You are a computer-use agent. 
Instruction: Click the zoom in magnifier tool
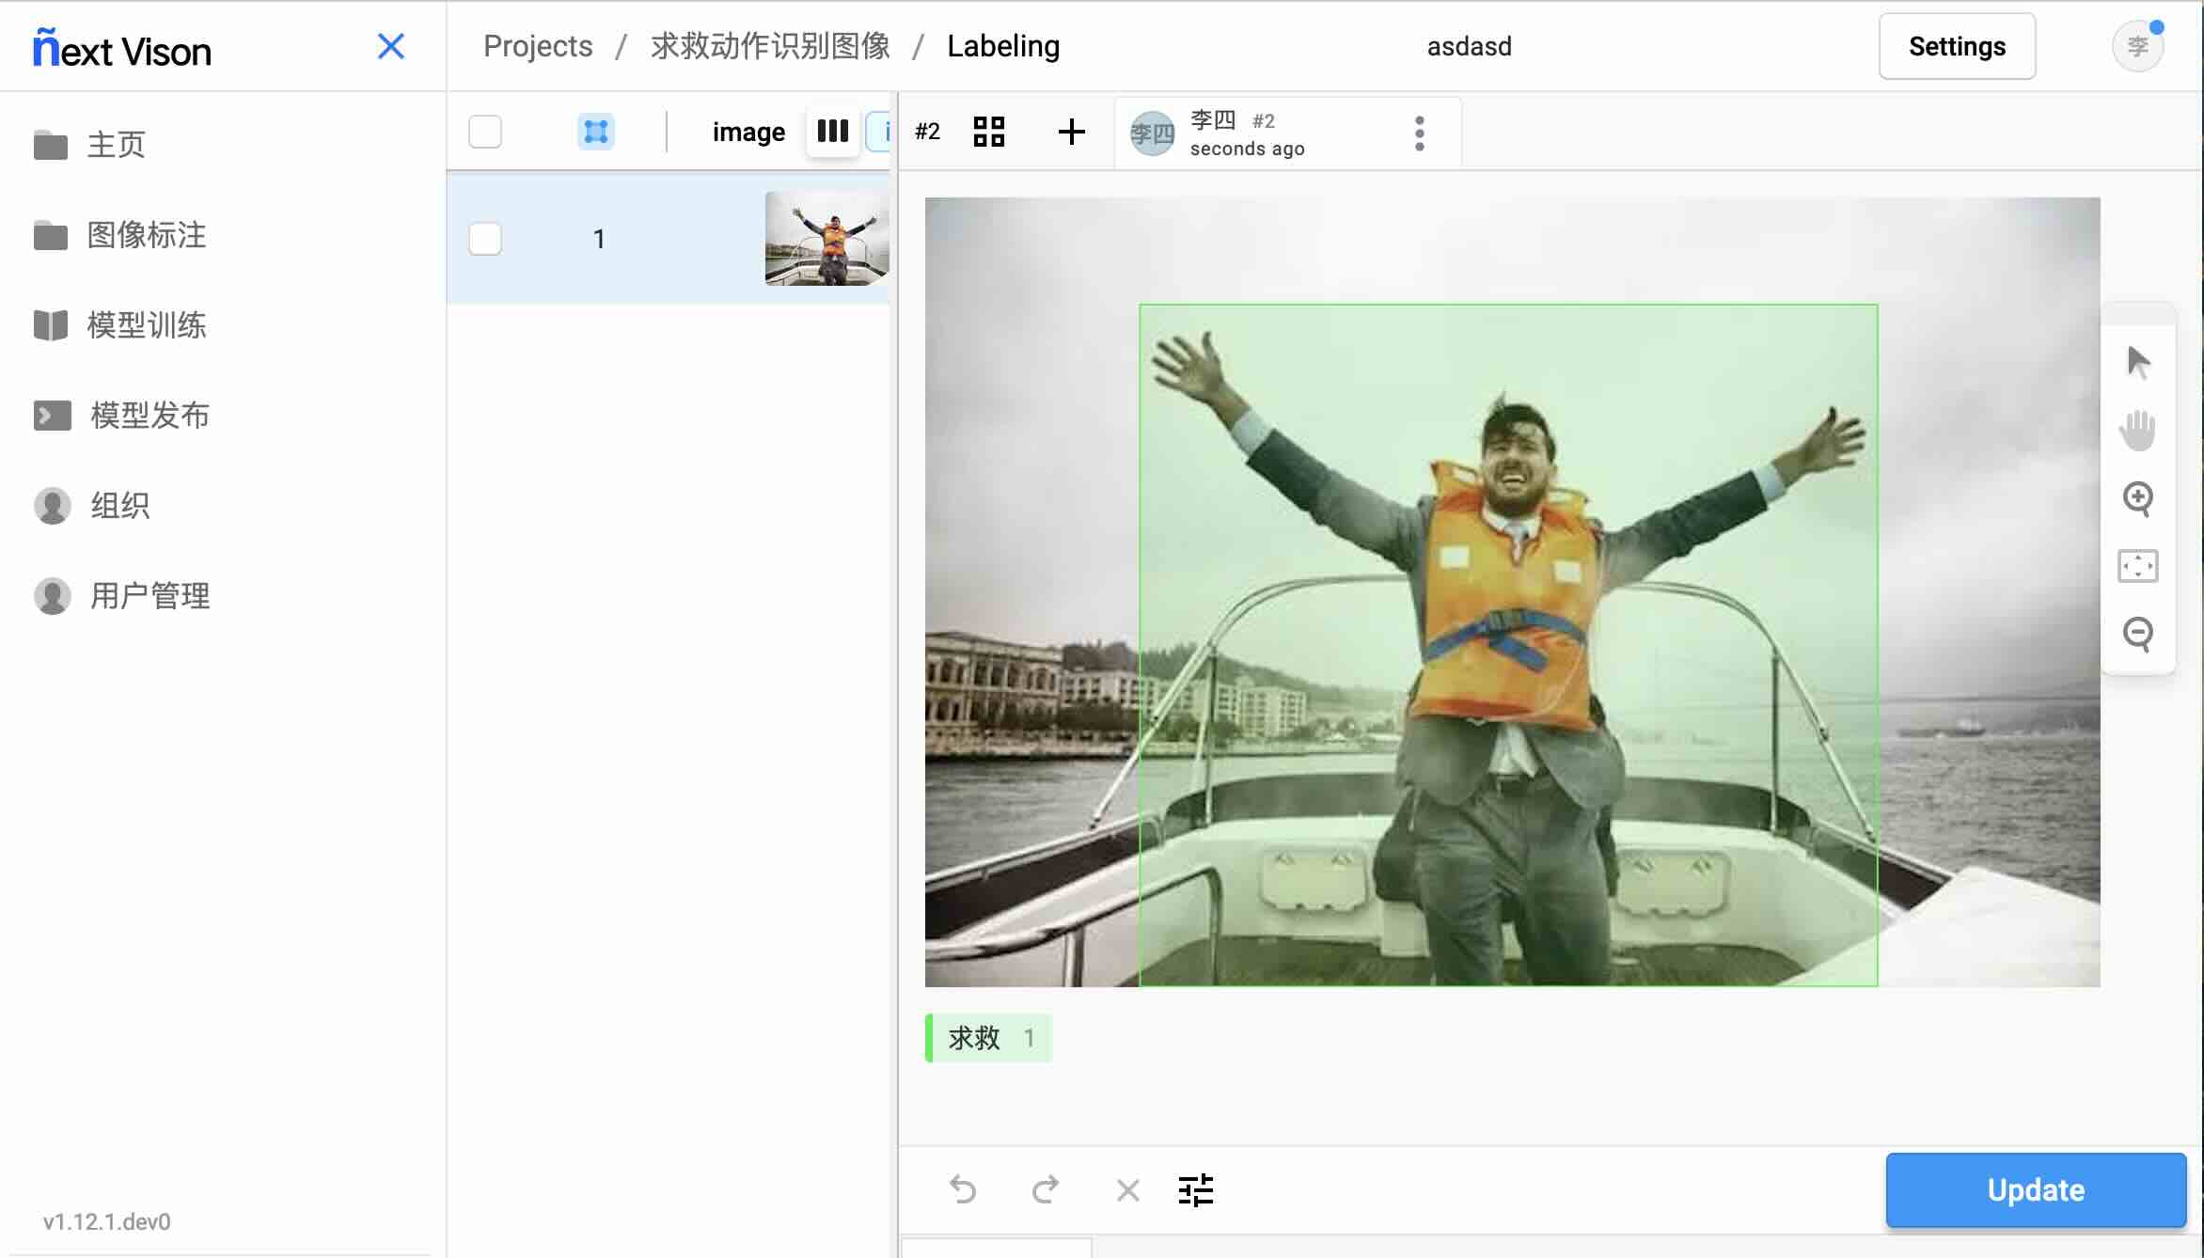point(2138,498)
